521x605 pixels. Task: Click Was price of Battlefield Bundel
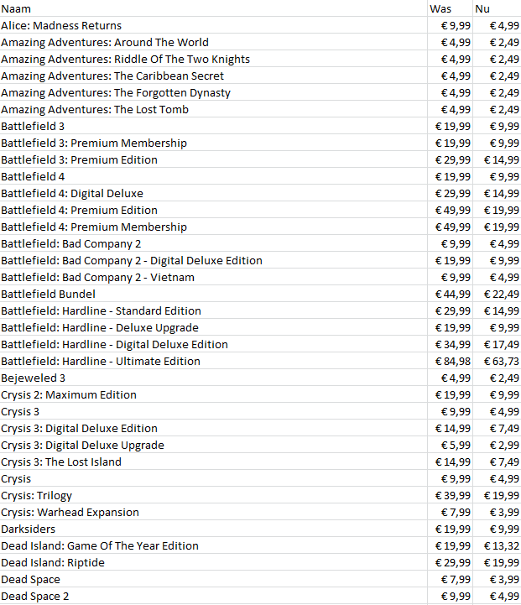[x=450, y=294]
